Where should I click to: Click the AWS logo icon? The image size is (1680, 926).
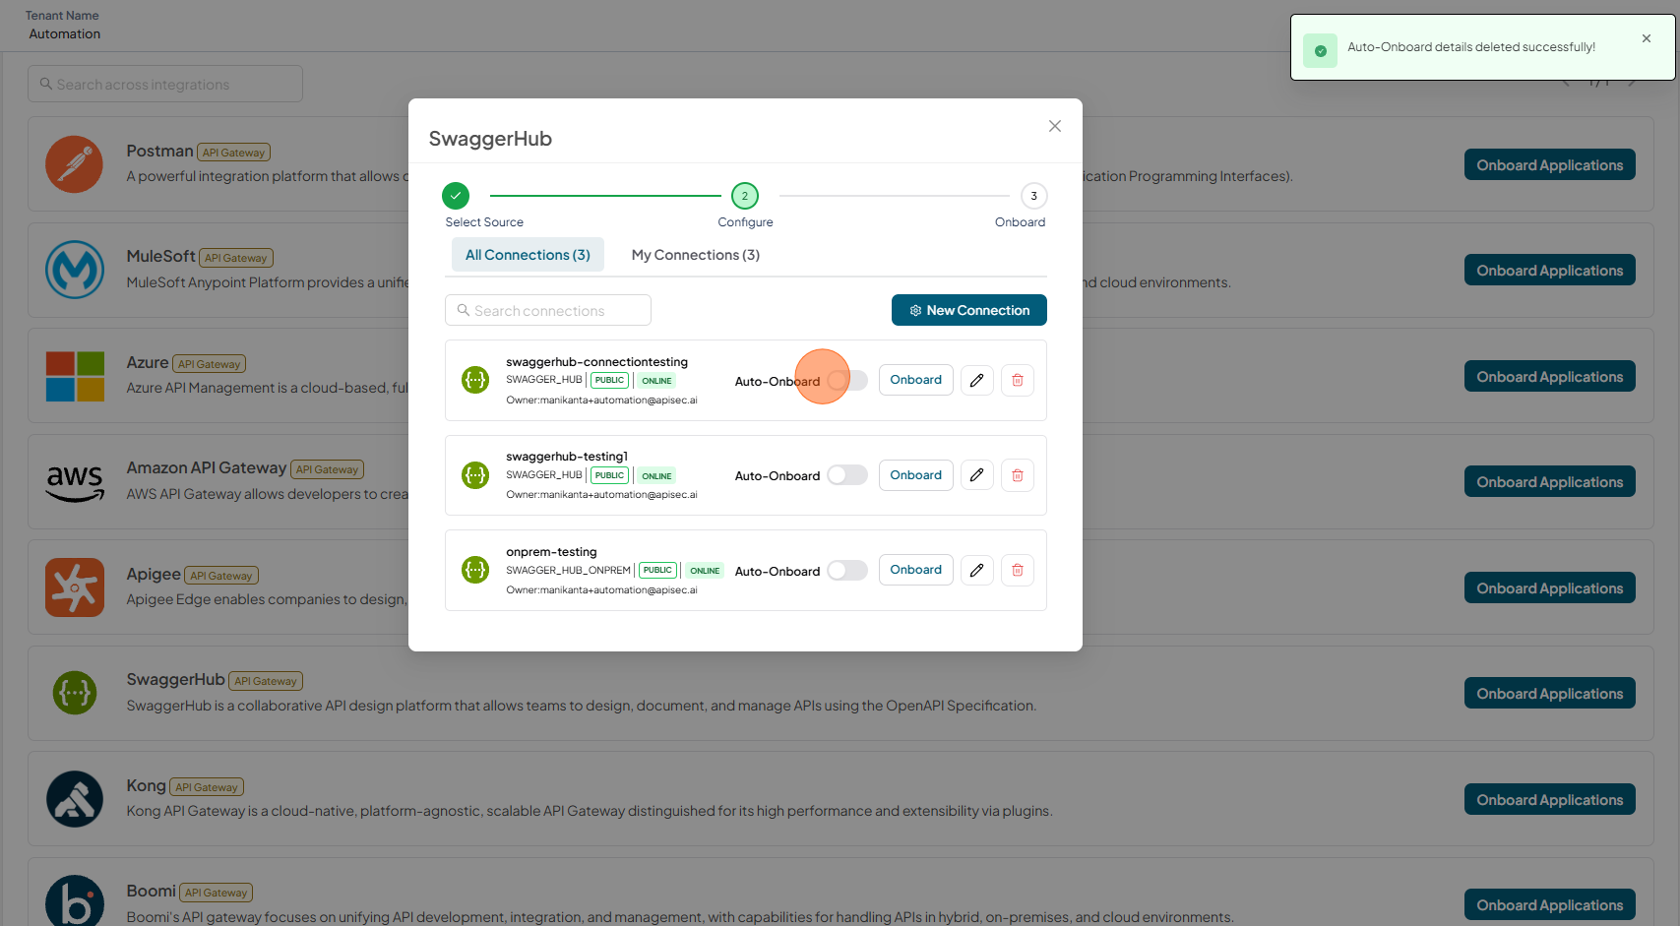tap(75, 482)
